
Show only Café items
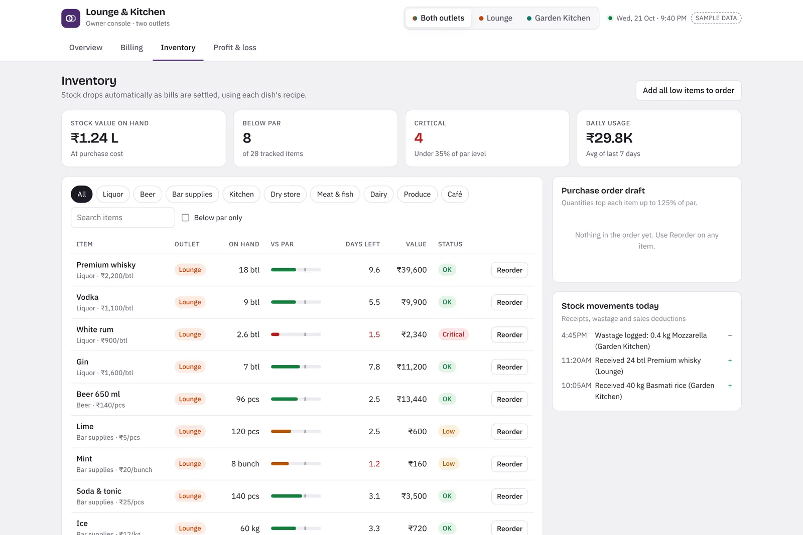point(455,195)
